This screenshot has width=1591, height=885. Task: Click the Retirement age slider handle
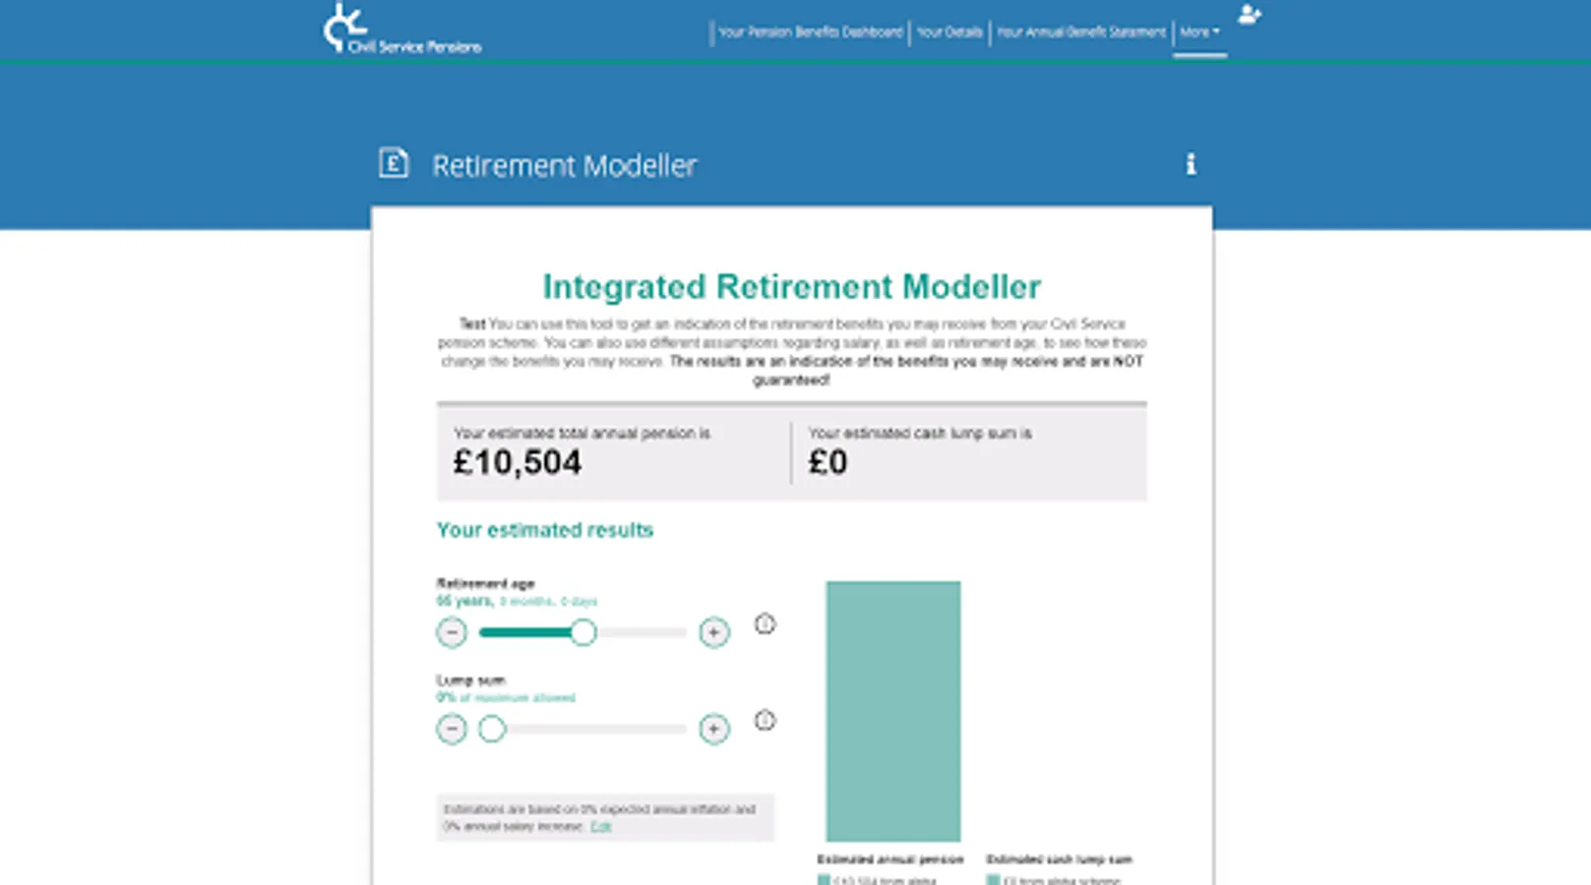(583, 632)
